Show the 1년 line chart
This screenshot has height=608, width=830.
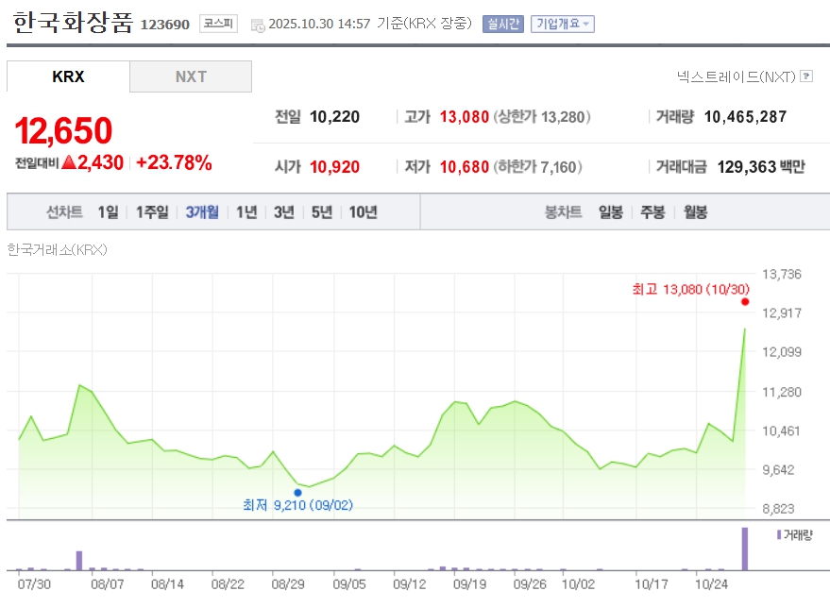[x=246, y=212]
